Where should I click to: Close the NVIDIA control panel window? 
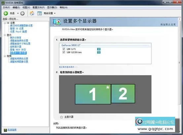(177, 2)
